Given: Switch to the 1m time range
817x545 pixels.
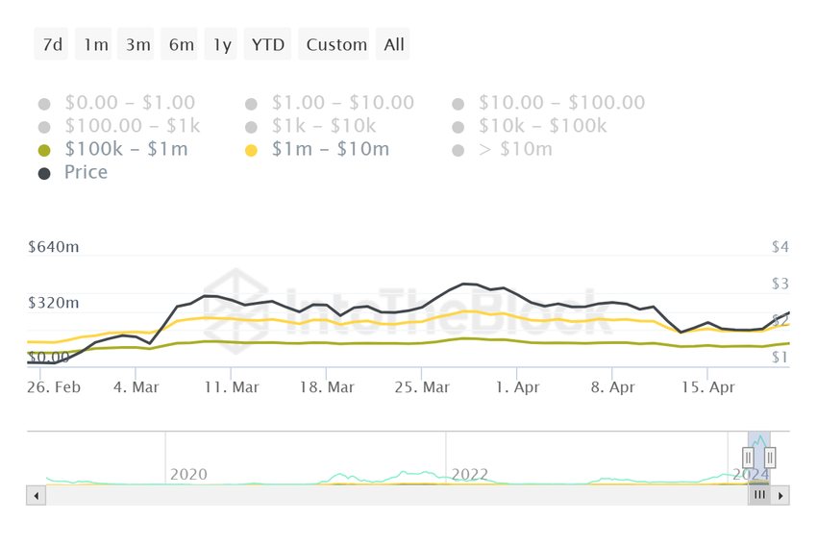Looking at the screenshot, I should tap(95, 44).
